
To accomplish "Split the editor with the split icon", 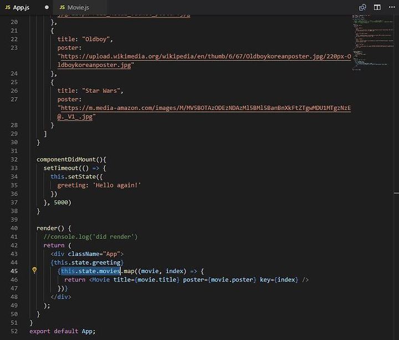I will point(377,7).
